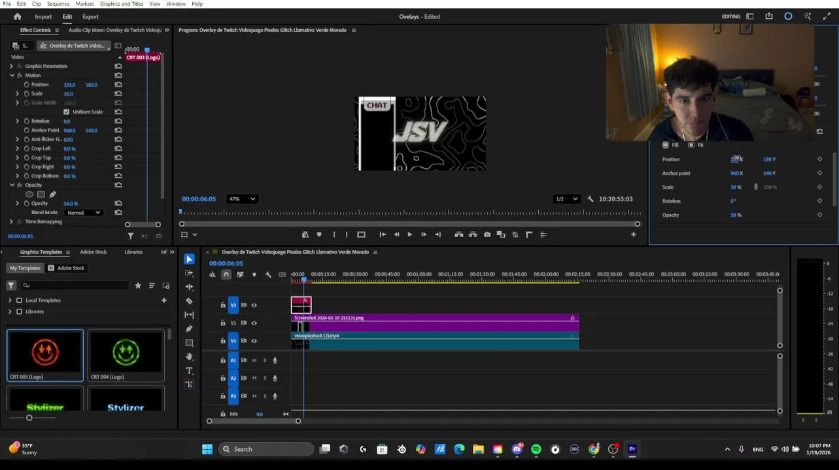Select the Ripple Edit tool
839x470 pixels.
pos(189,287)
